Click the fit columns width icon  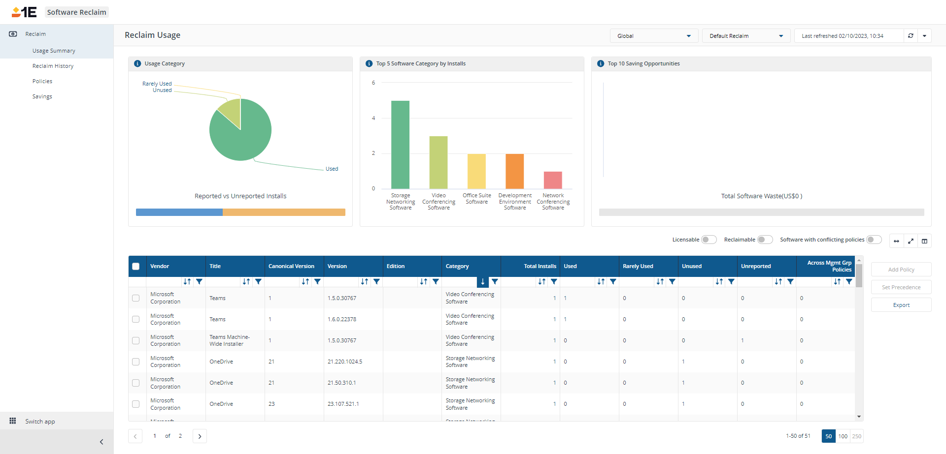pyautogui.click(x=896, y=241)
